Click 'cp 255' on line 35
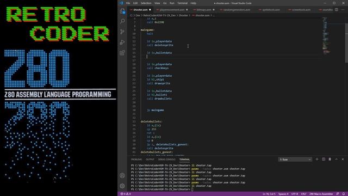The image size is (348, 196). tap(151, 129)
